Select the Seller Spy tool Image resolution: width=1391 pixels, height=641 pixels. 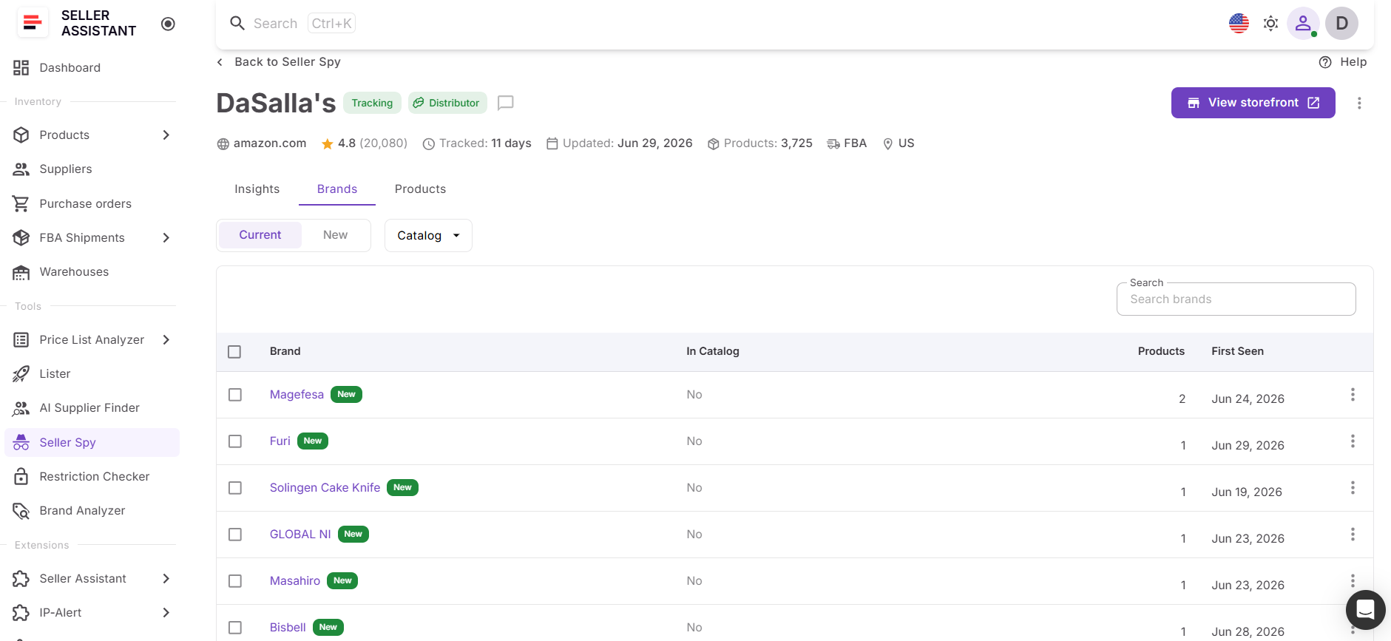click(x=92, y=442)
